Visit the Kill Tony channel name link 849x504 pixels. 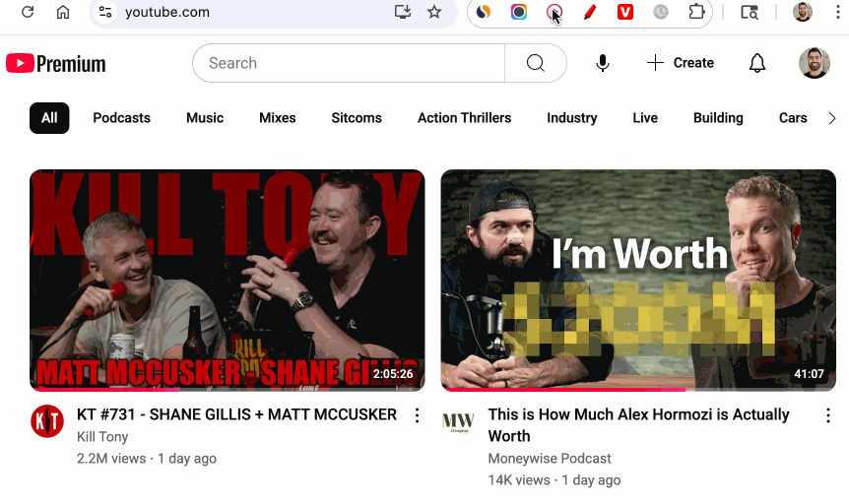point(102,437)
